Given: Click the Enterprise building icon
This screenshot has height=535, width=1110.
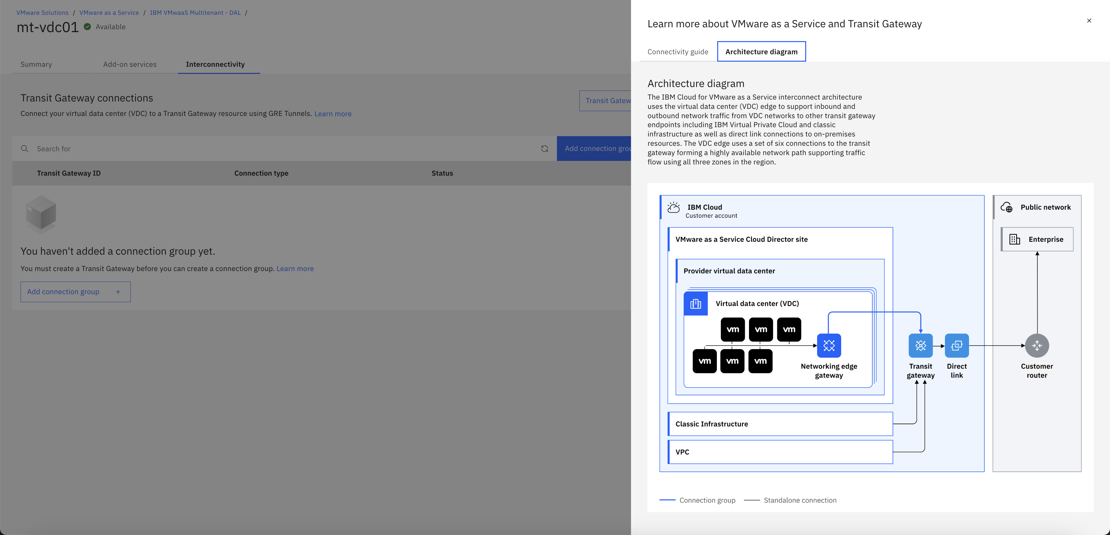Looking at the screenshot, I should 1015,240.
